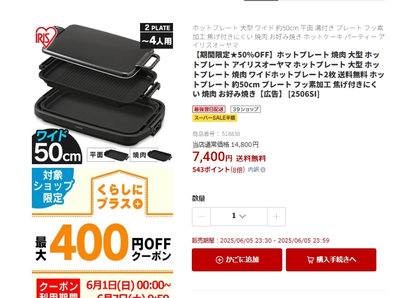Click the スーパーSALE半額 yellow label
The image size is (414, 298).
click(x=215, y=118)
